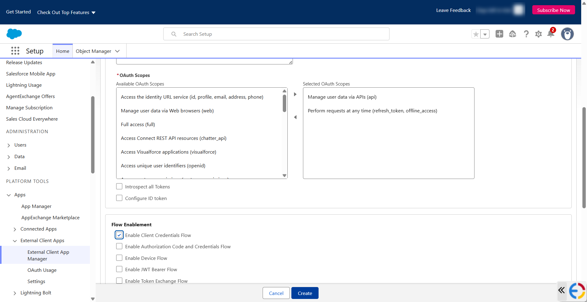Select Access Connect REST API resources scope

click(174, 138)
